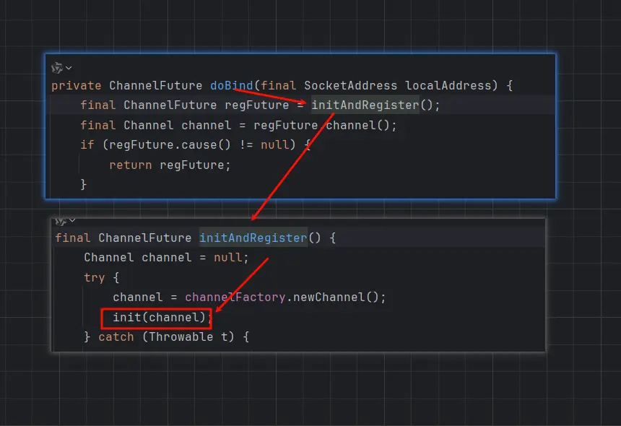Click the doBind method name
Image resolution: width=621 pixels, height=426 pixels.
pos(231,85)
